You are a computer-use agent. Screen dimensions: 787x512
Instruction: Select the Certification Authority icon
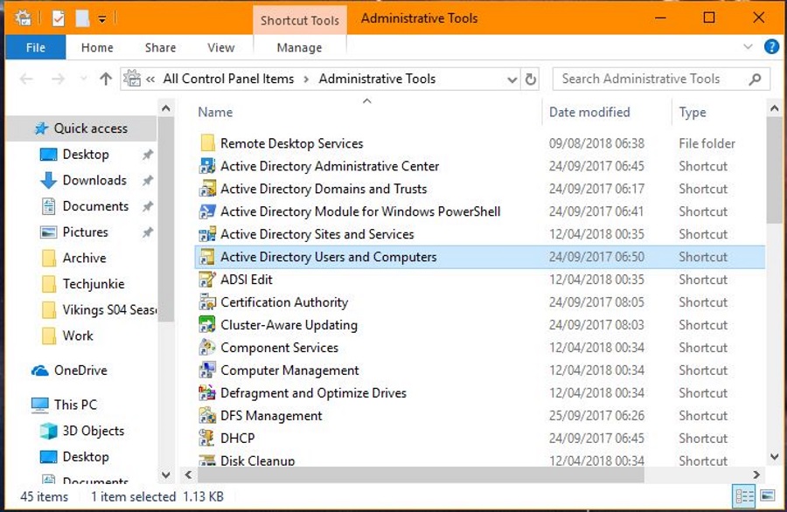(207, 302)
